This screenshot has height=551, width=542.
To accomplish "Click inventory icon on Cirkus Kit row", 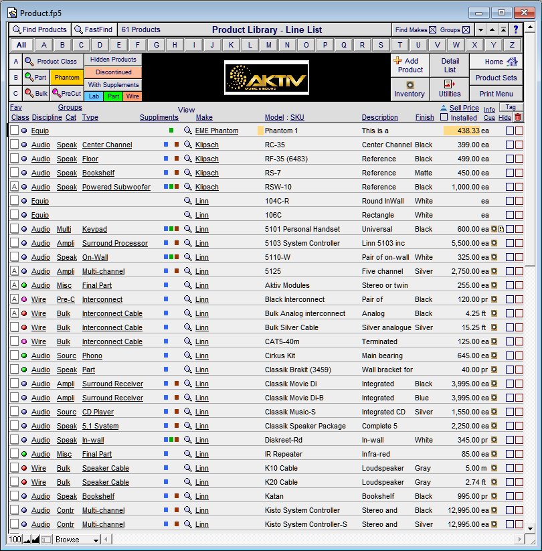I will click(494, 356).
